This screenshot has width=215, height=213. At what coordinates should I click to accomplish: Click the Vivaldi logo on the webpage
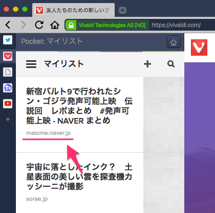(x=199, y=48)
